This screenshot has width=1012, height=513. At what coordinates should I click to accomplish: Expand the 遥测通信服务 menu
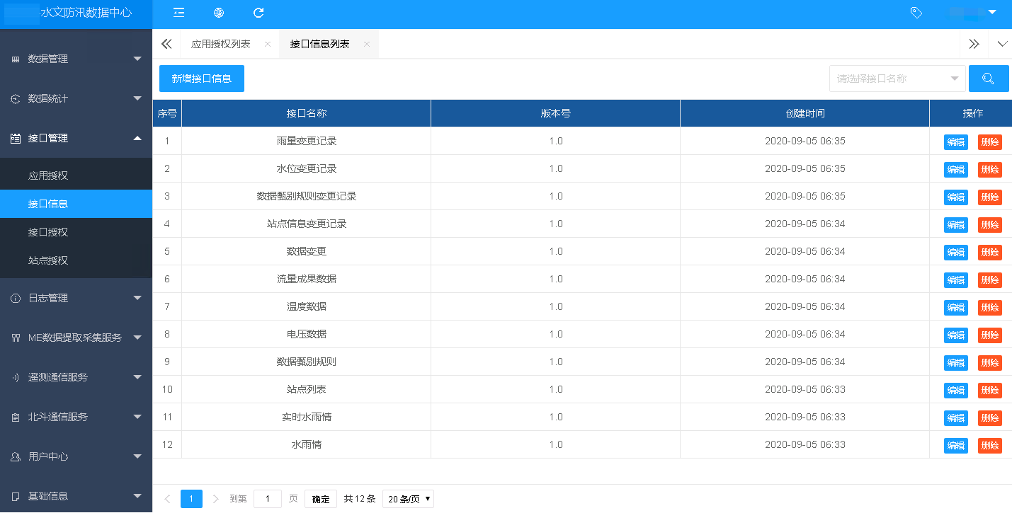click(76, 377)
